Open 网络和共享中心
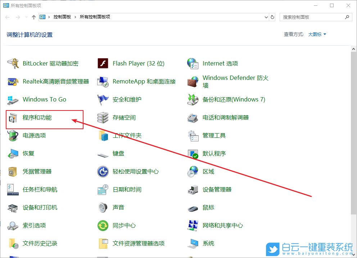The height and width of the screenshot is (258, 357). 222,226
